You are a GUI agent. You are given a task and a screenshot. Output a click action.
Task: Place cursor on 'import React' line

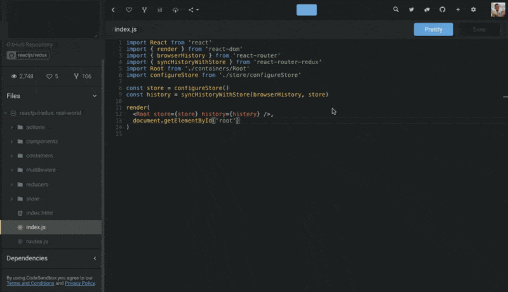click(168, 43)
